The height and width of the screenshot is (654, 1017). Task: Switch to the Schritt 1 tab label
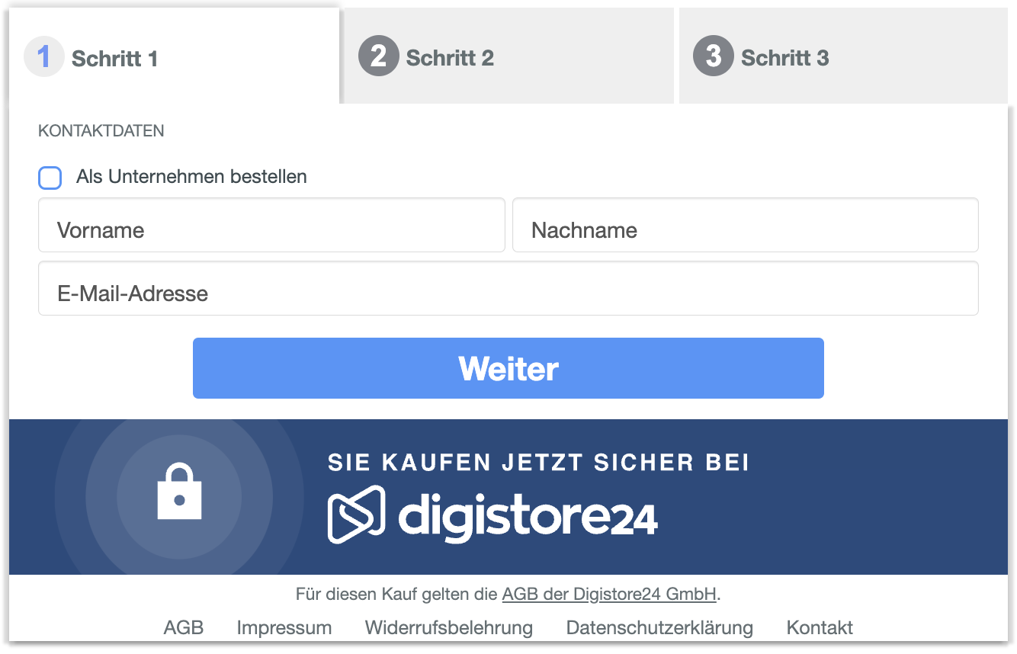click(x=114, y=59)
